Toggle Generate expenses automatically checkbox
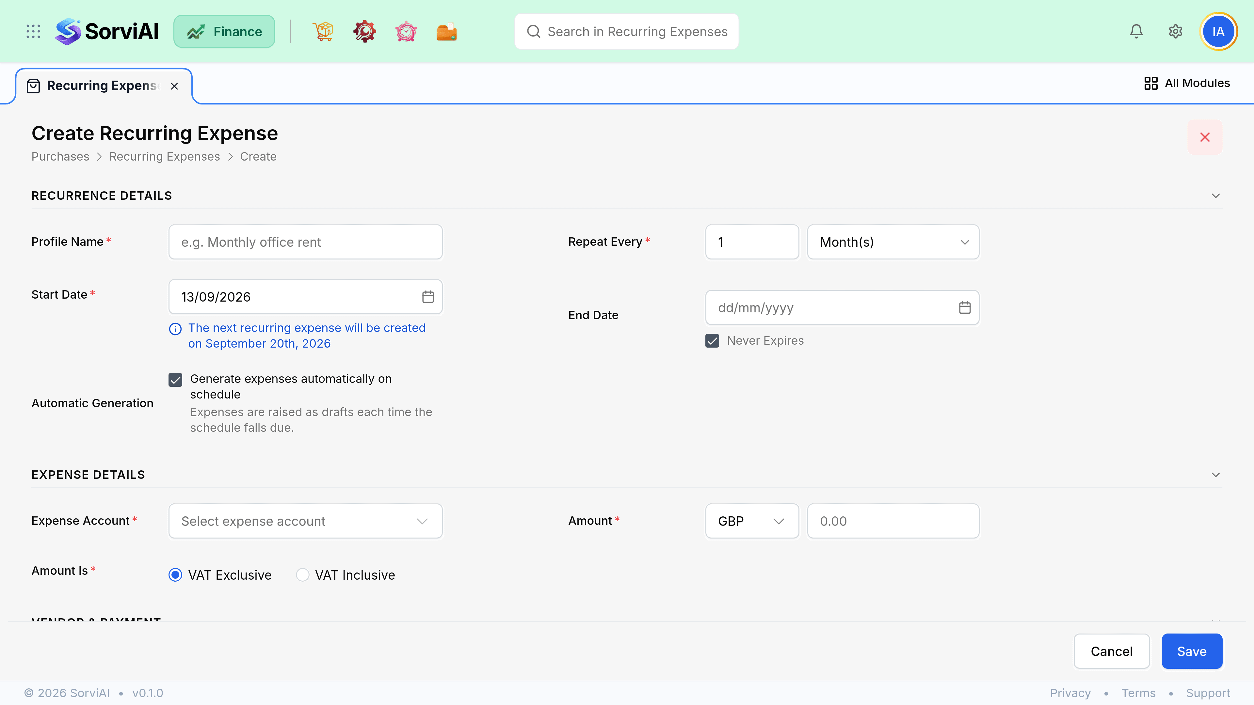Image resolution: width=1254 pixels, height=705 pixels. tap(175, 380)
